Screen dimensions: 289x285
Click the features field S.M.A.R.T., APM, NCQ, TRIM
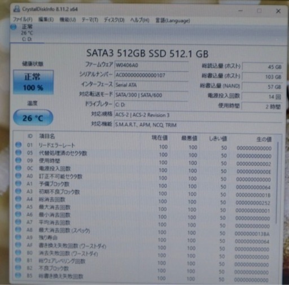pyautogui.click(x=198, y=125)
